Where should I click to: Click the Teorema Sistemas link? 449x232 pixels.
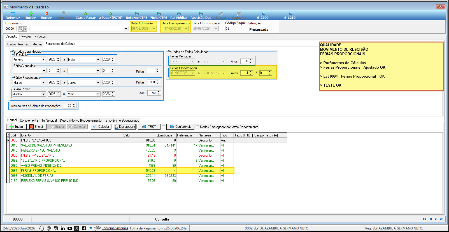pyautogui.click(x=115, y=228)
